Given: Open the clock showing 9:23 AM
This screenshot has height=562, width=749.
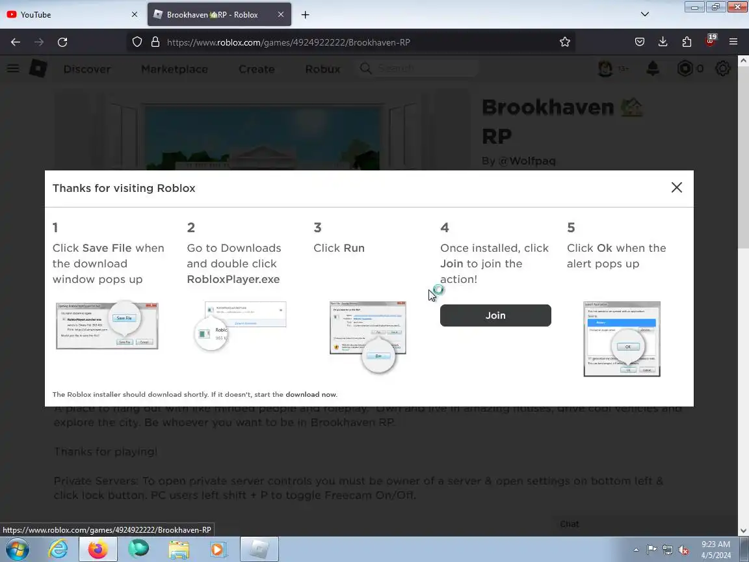Looking at the screenshot, I should (x=716, y=550).
